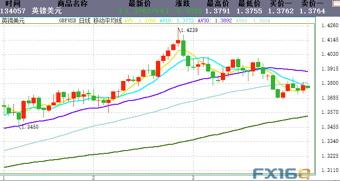Click the 1.3800 price axis label

[x=330, y=83]
